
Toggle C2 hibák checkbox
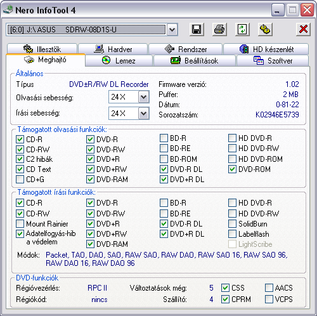pos(20,159)
